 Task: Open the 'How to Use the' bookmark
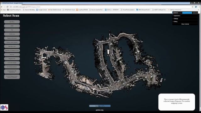coord(96,10)
